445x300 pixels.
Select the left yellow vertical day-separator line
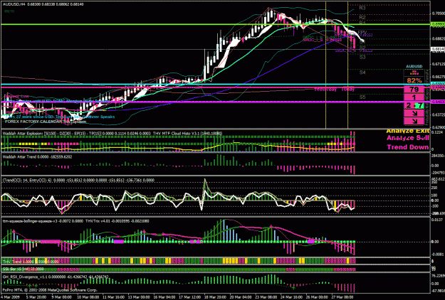pyautogui.click(x=325, y=65)
